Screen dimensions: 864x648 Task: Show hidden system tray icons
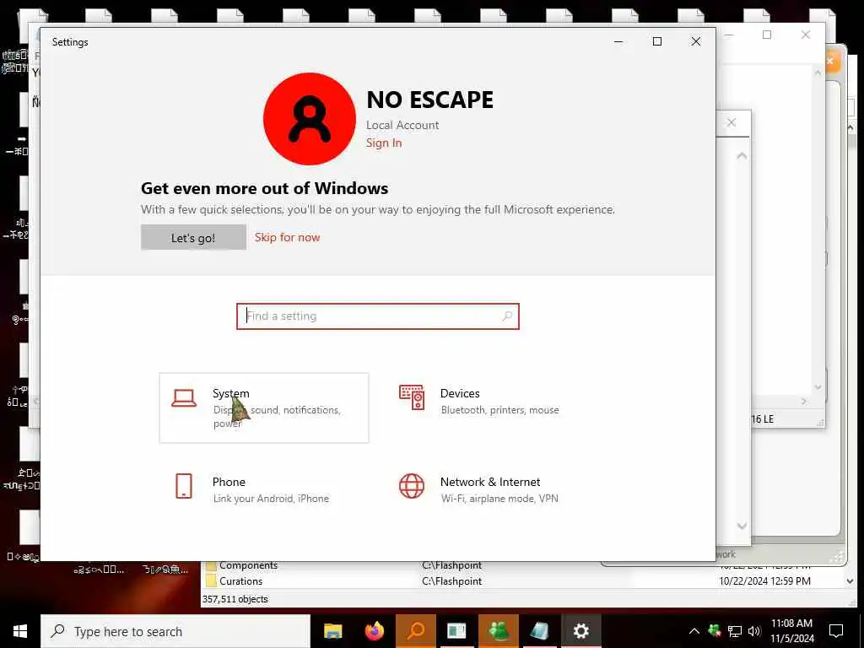pos(694,631)
